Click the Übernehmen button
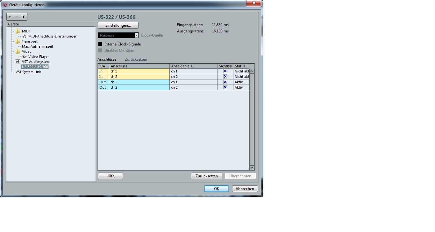The width and height of the screenshot is (435, 232). (240, 176)
